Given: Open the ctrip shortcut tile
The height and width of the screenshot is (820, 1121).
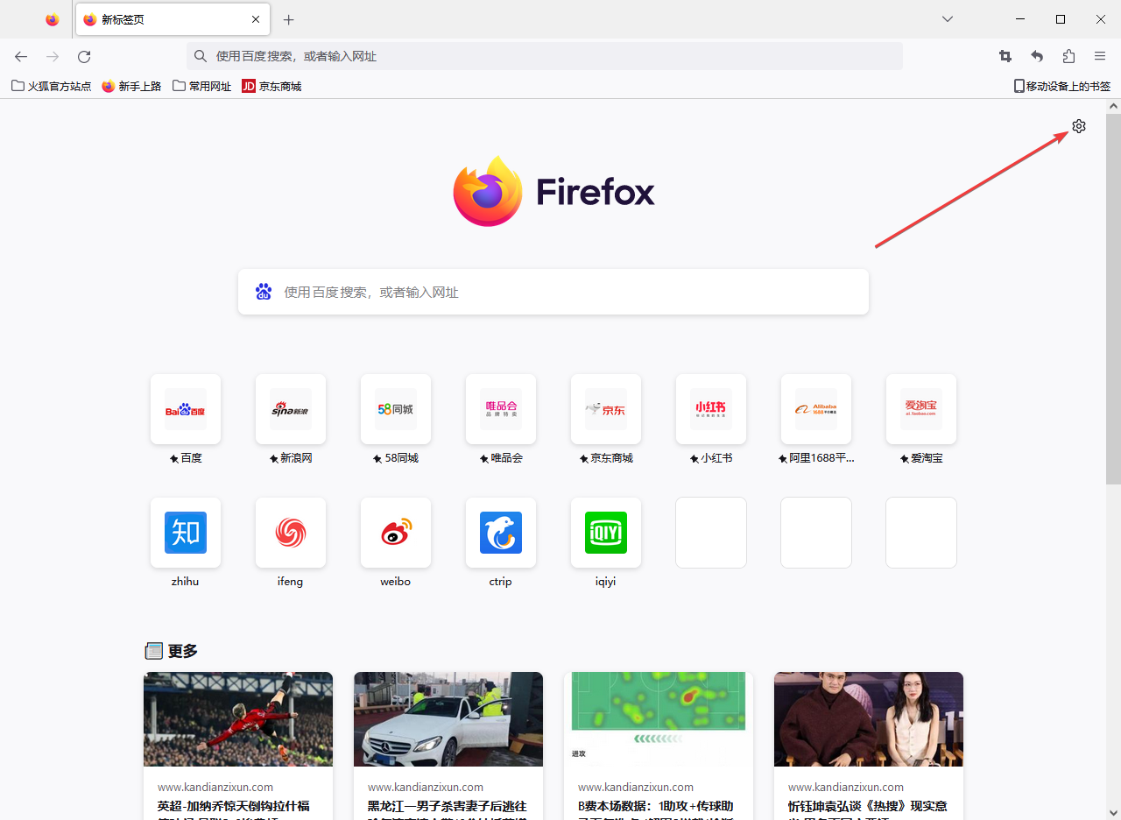Looking at the screenshot, I should pos(500,532).
